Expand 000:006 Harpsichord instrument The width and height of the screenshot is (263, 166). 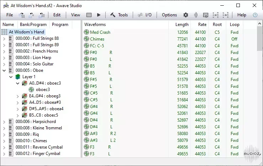tap(4, 122)
